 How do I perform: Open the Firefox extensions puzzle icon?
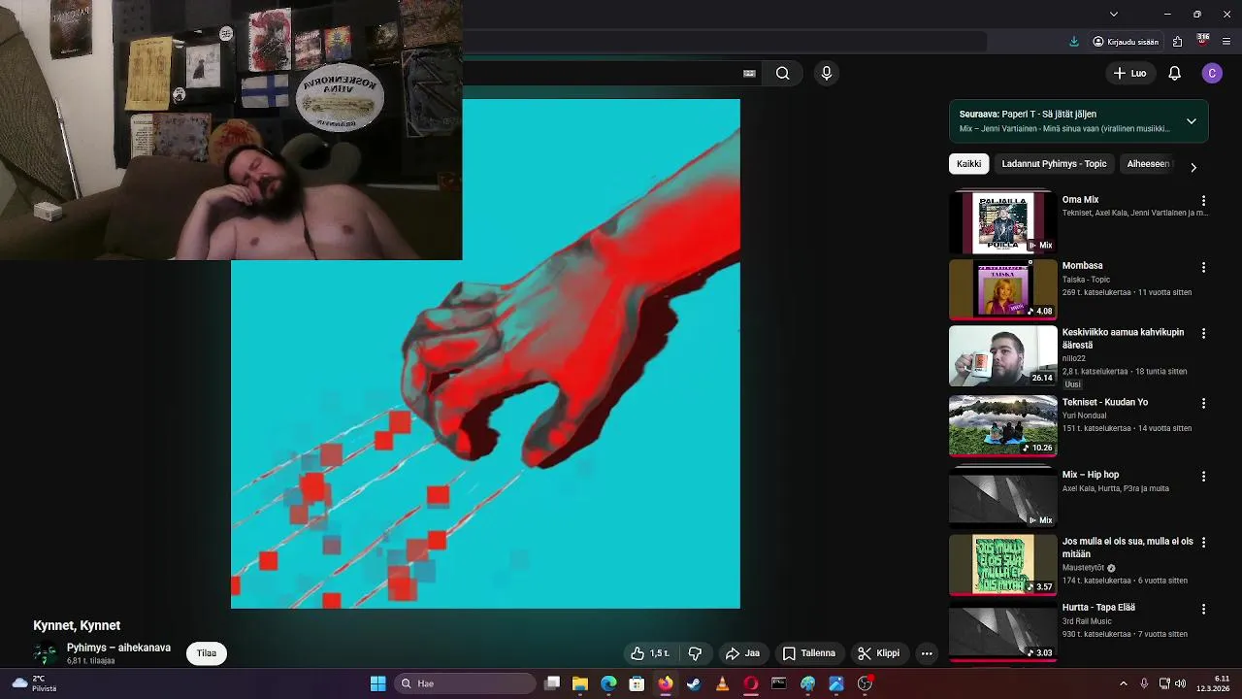point(1177,42)
